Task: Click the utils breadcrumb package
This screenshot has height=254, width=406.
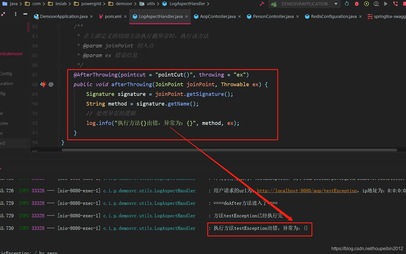Action: coord(147,4)
